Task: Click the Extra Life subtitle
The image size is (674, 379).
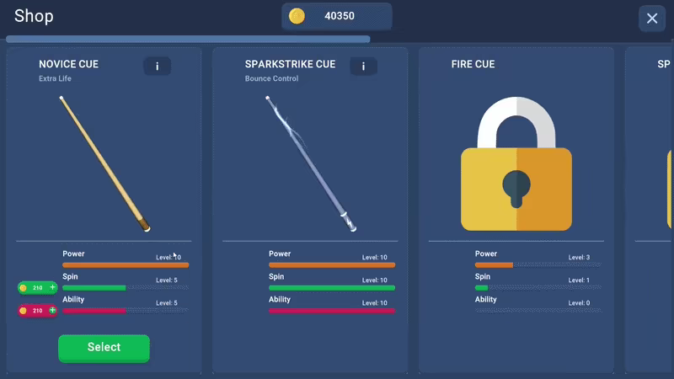Action: click(55, 78)
